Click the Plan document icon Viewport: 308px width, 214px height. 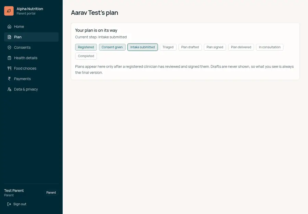(9, 37)
